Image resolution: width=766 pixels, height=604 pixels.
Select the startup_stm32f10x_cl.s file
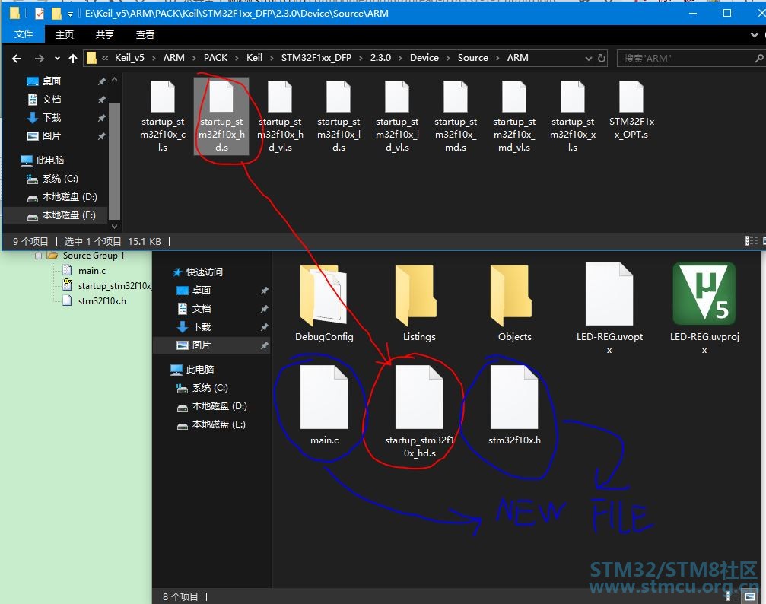coord(163,116)
